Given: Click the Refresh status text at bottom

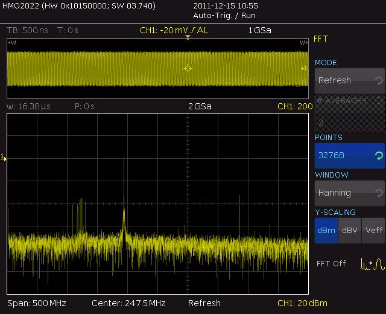Looking at the screenshot, I should [204, 303].
